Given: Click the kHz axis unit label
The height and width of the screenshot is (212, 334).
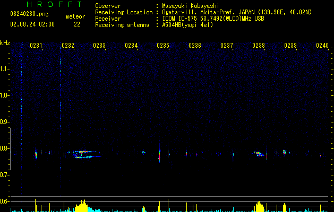Looking at the screenshot, I should [5, 43].
